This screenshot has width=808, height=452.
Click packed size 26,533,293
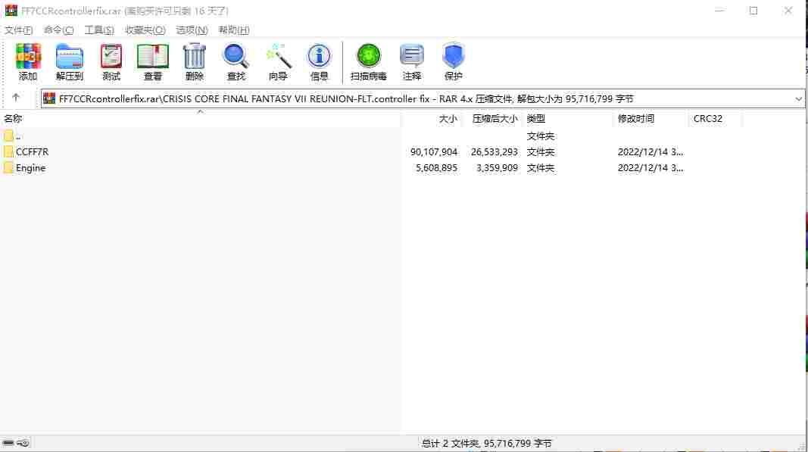point(494,152)
